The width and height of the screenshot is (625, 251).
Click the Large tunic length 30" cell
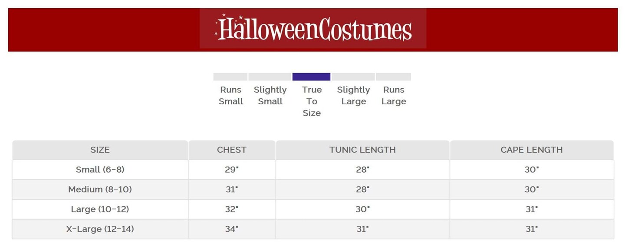click(362, 209)
